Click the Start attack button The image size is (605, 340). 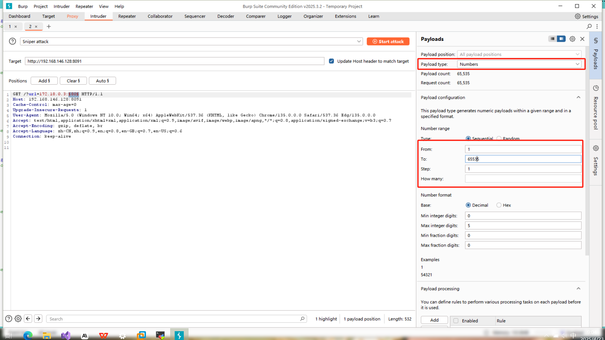pos(388,42)
